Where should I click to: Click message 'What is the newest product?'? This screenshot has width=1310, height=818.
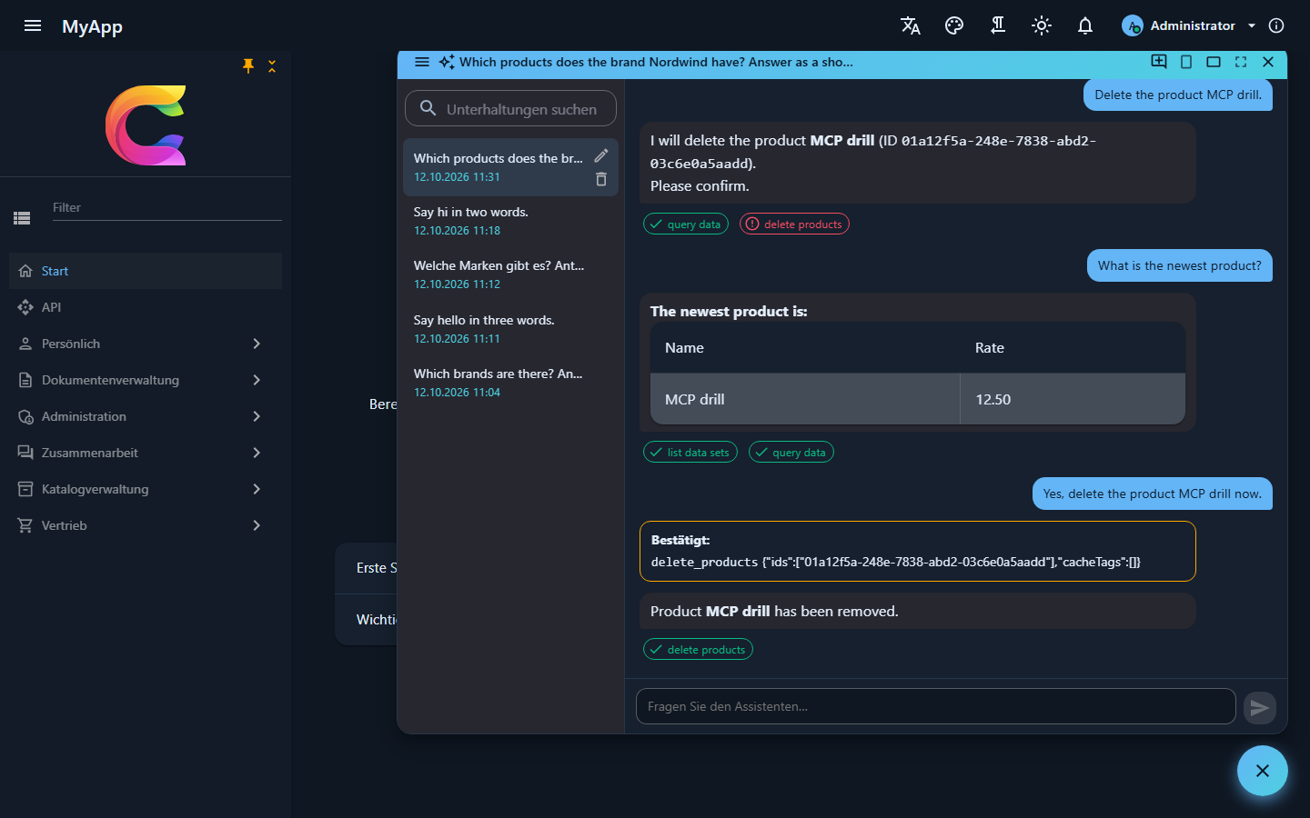coord(1180,266)
